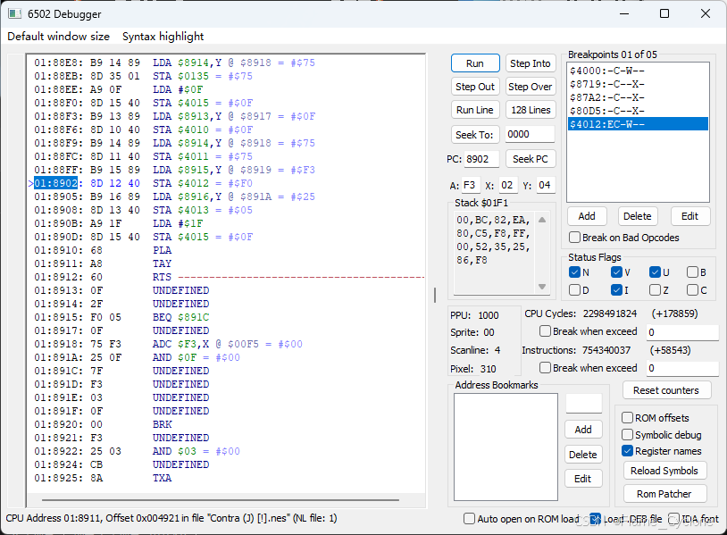Toggle the U status flag checkbox

(x=655, y=272)
